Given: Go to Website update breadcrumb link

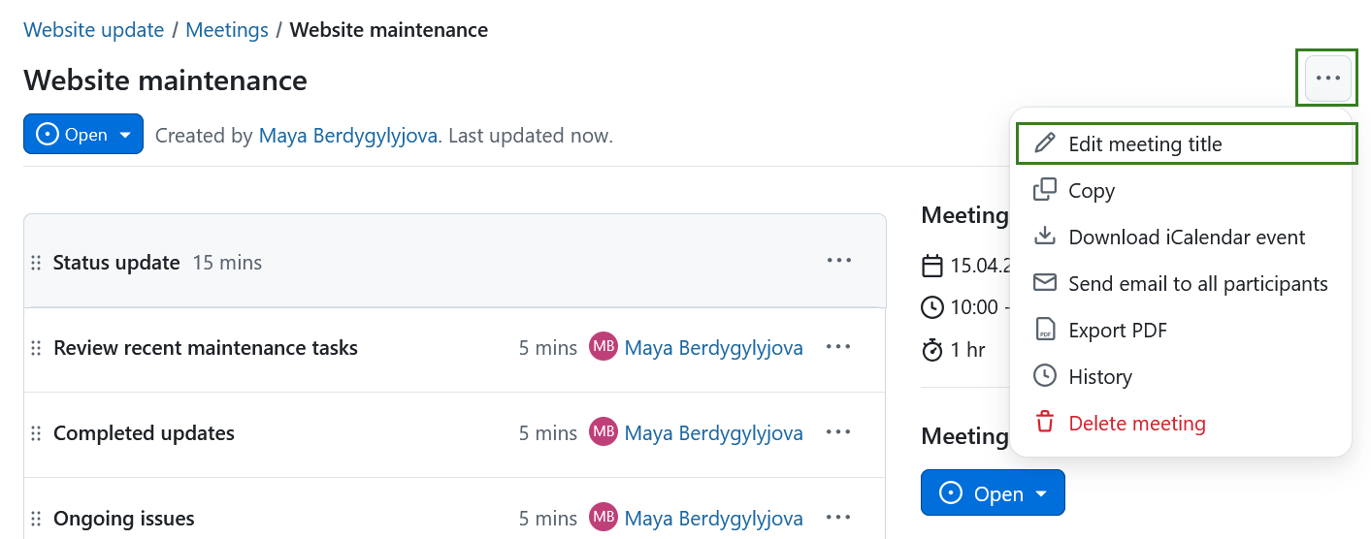Looking at the screenshot, I should (x=94, y=30).
